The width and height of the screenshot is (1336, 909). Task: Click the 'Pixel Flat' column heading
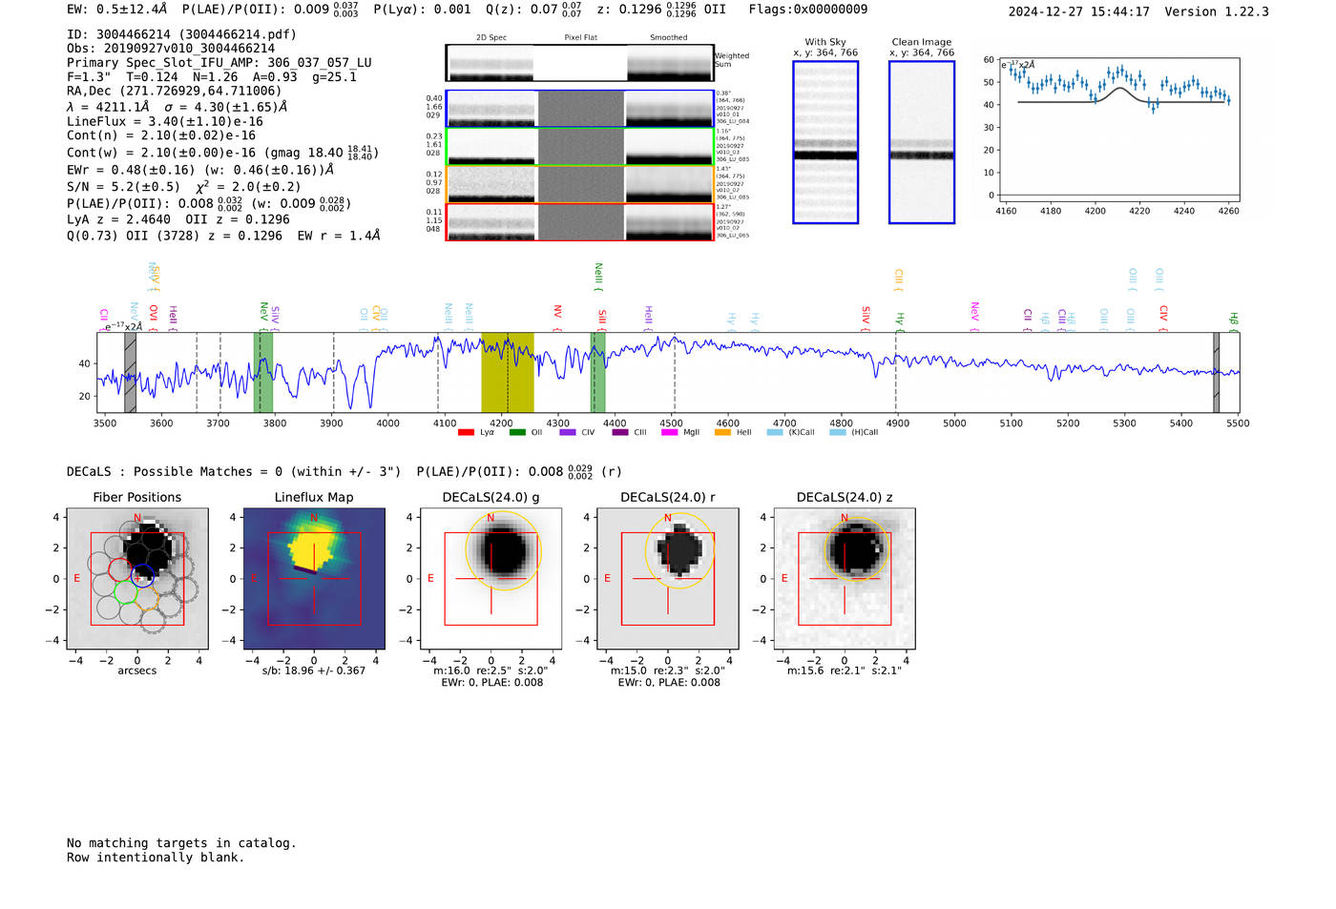tap(580, 38)
